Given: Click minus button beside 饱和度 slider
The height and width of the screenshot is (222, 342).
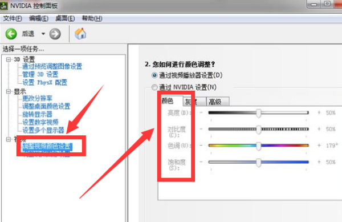Looking at the screenshot, I should click(x=201, y=162).
